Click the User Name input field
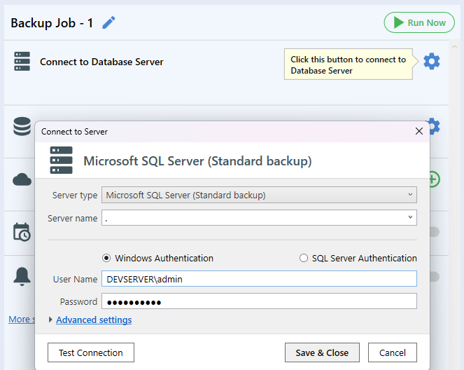 (x=259, y=279)
